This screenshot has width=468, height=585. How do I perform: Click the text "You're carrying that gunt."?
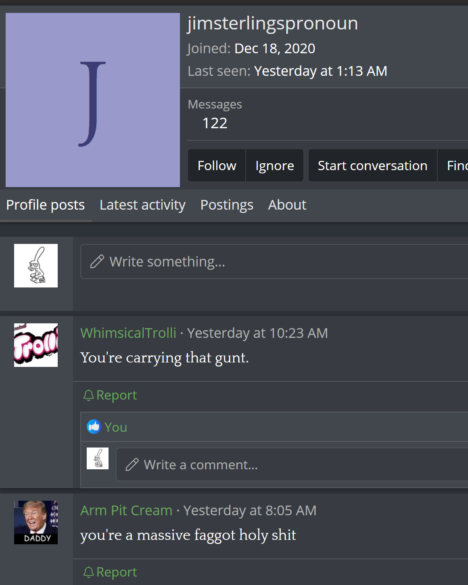165,358
